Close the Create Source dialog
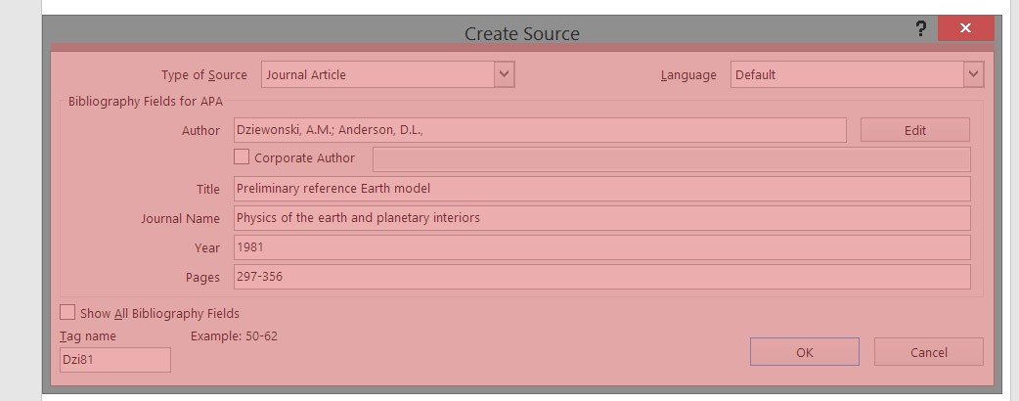The height and width of the screenshot is (401, 1019). 966,28
